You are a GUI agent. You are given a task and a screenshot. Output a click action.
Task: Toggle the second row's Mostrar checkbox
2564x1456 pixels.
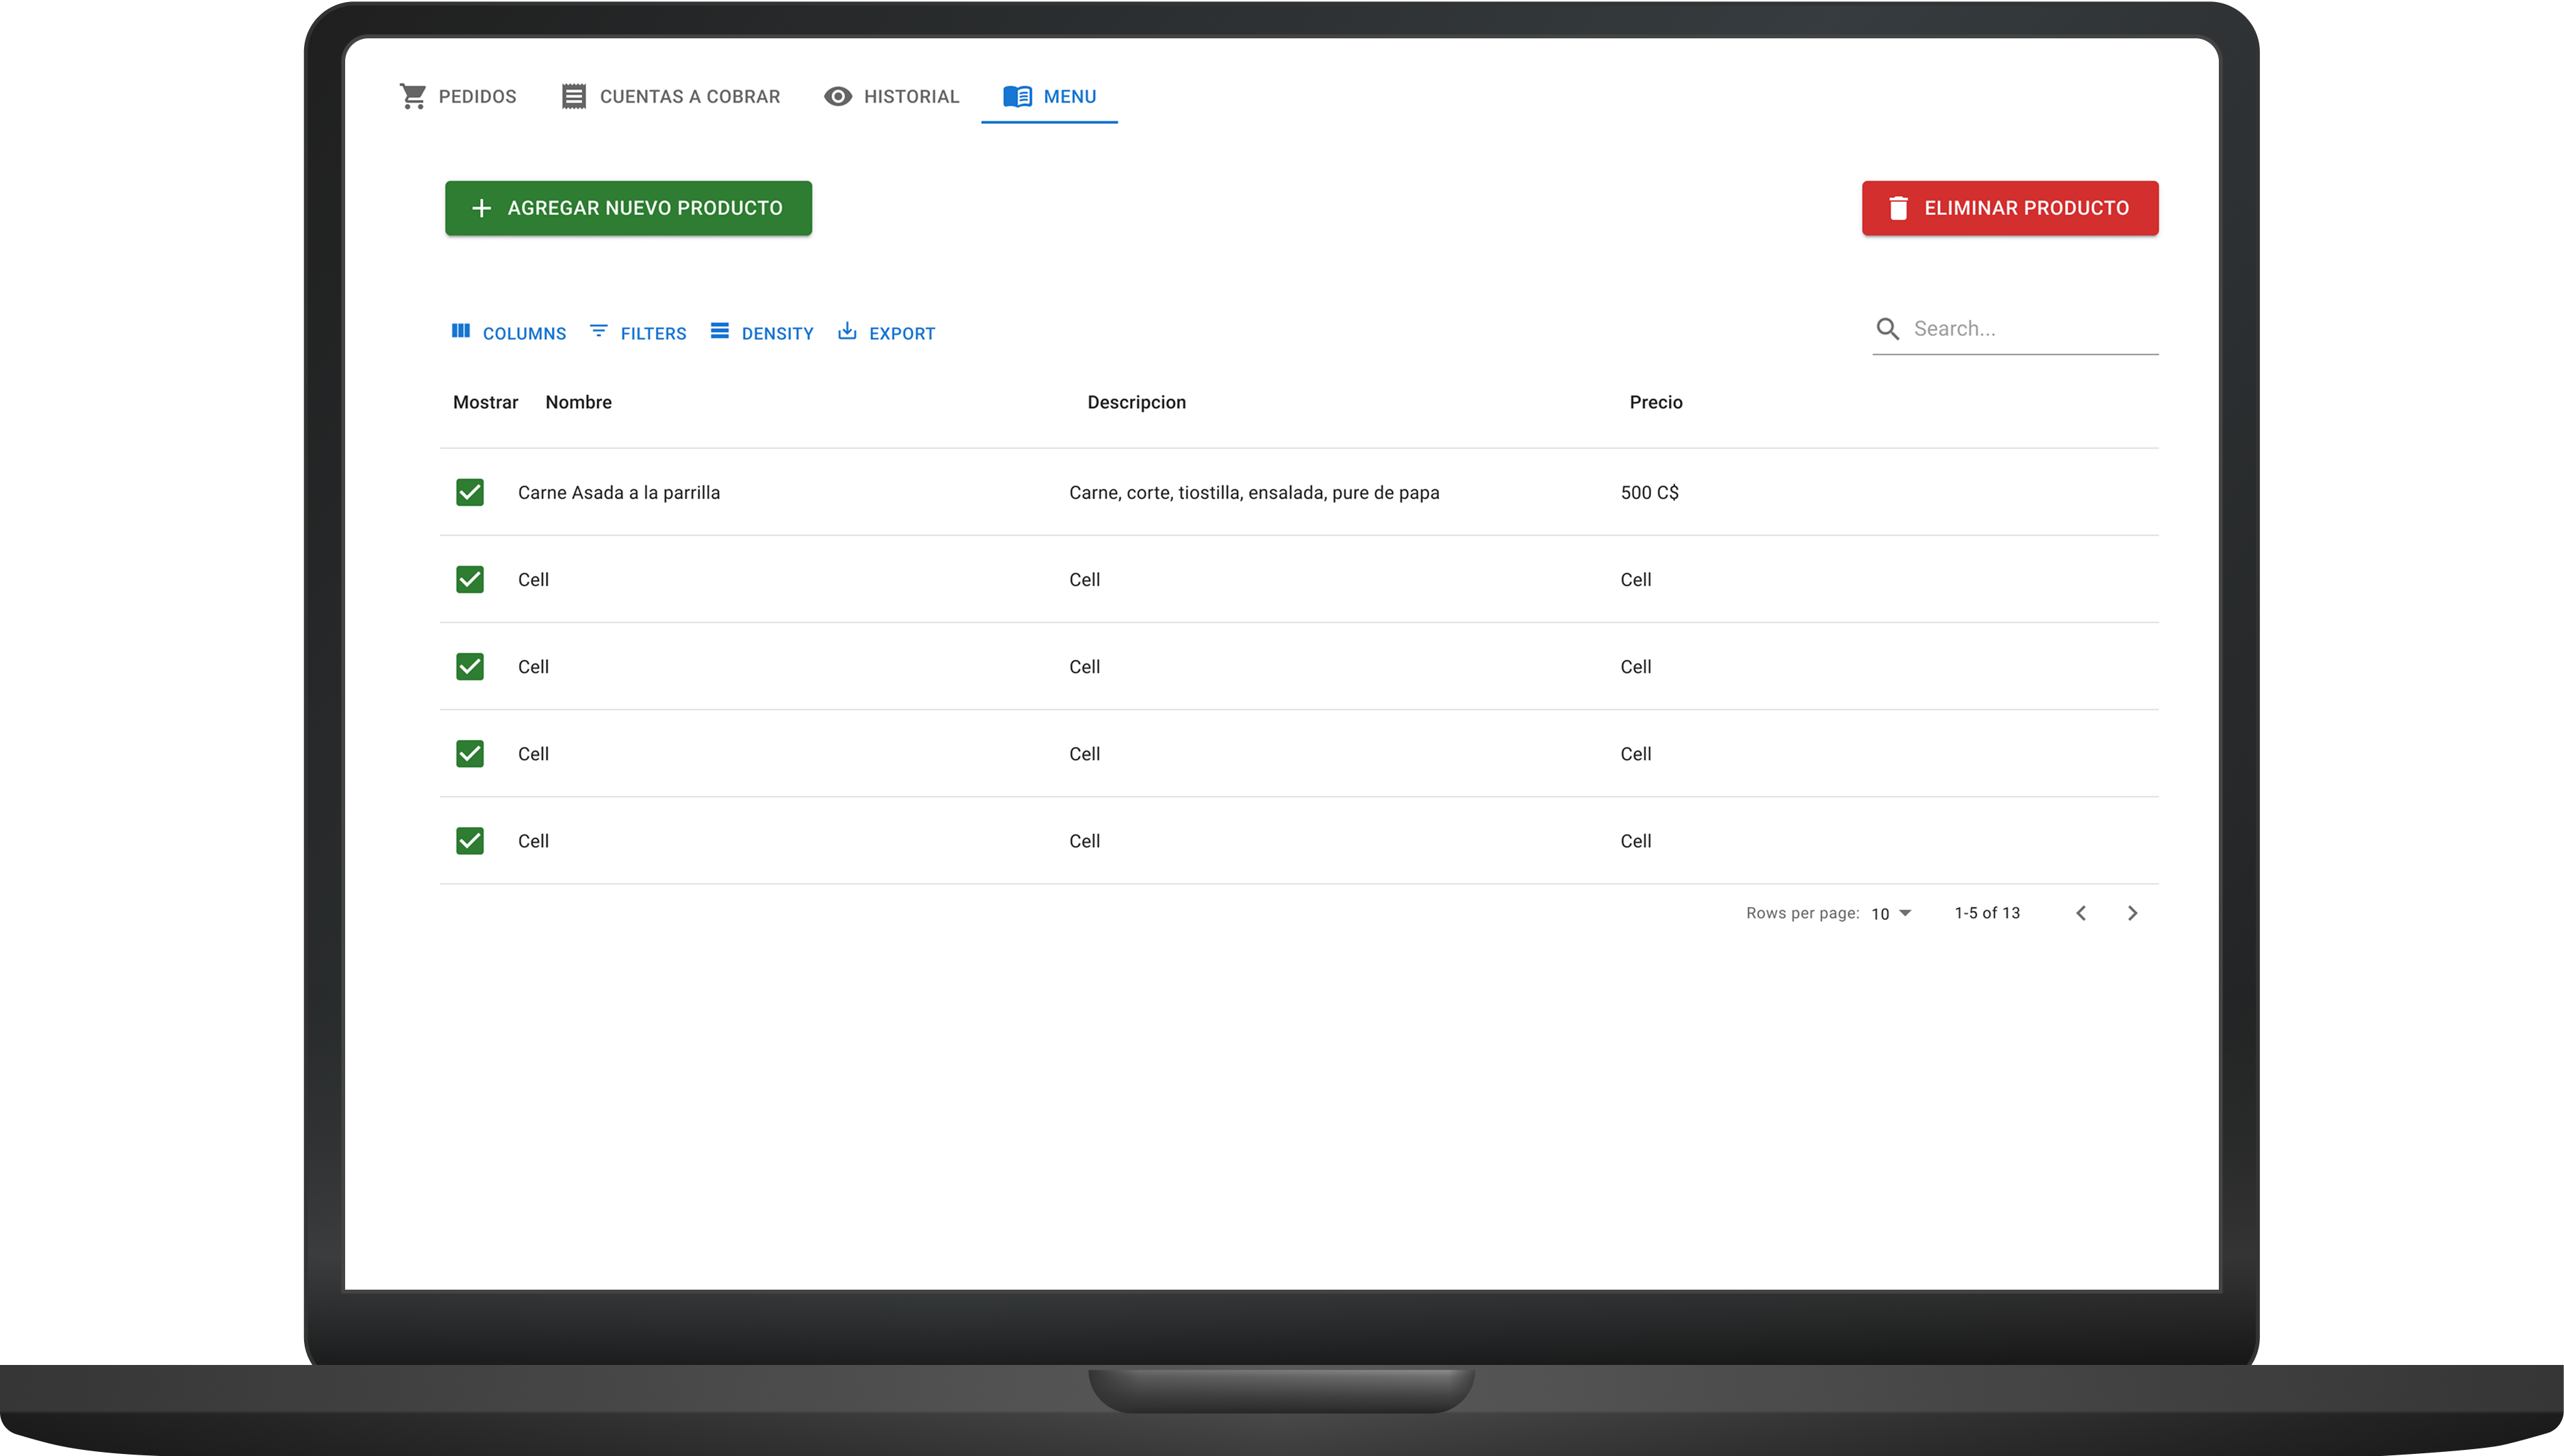coord(470,579)
